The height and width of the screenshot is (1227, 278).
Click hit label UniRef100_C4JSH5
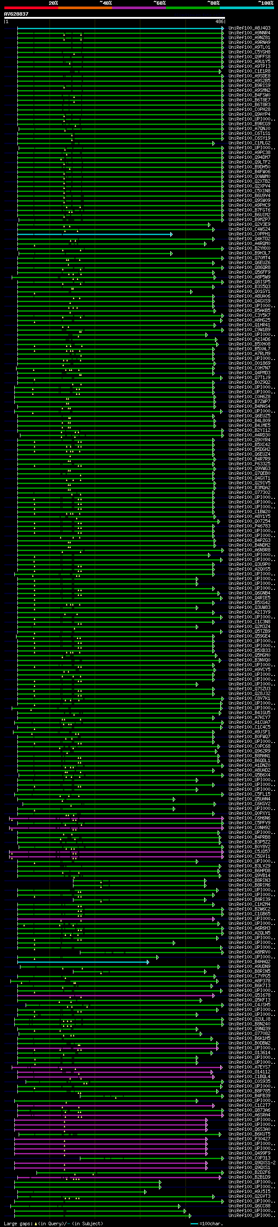click(249, 1005)
